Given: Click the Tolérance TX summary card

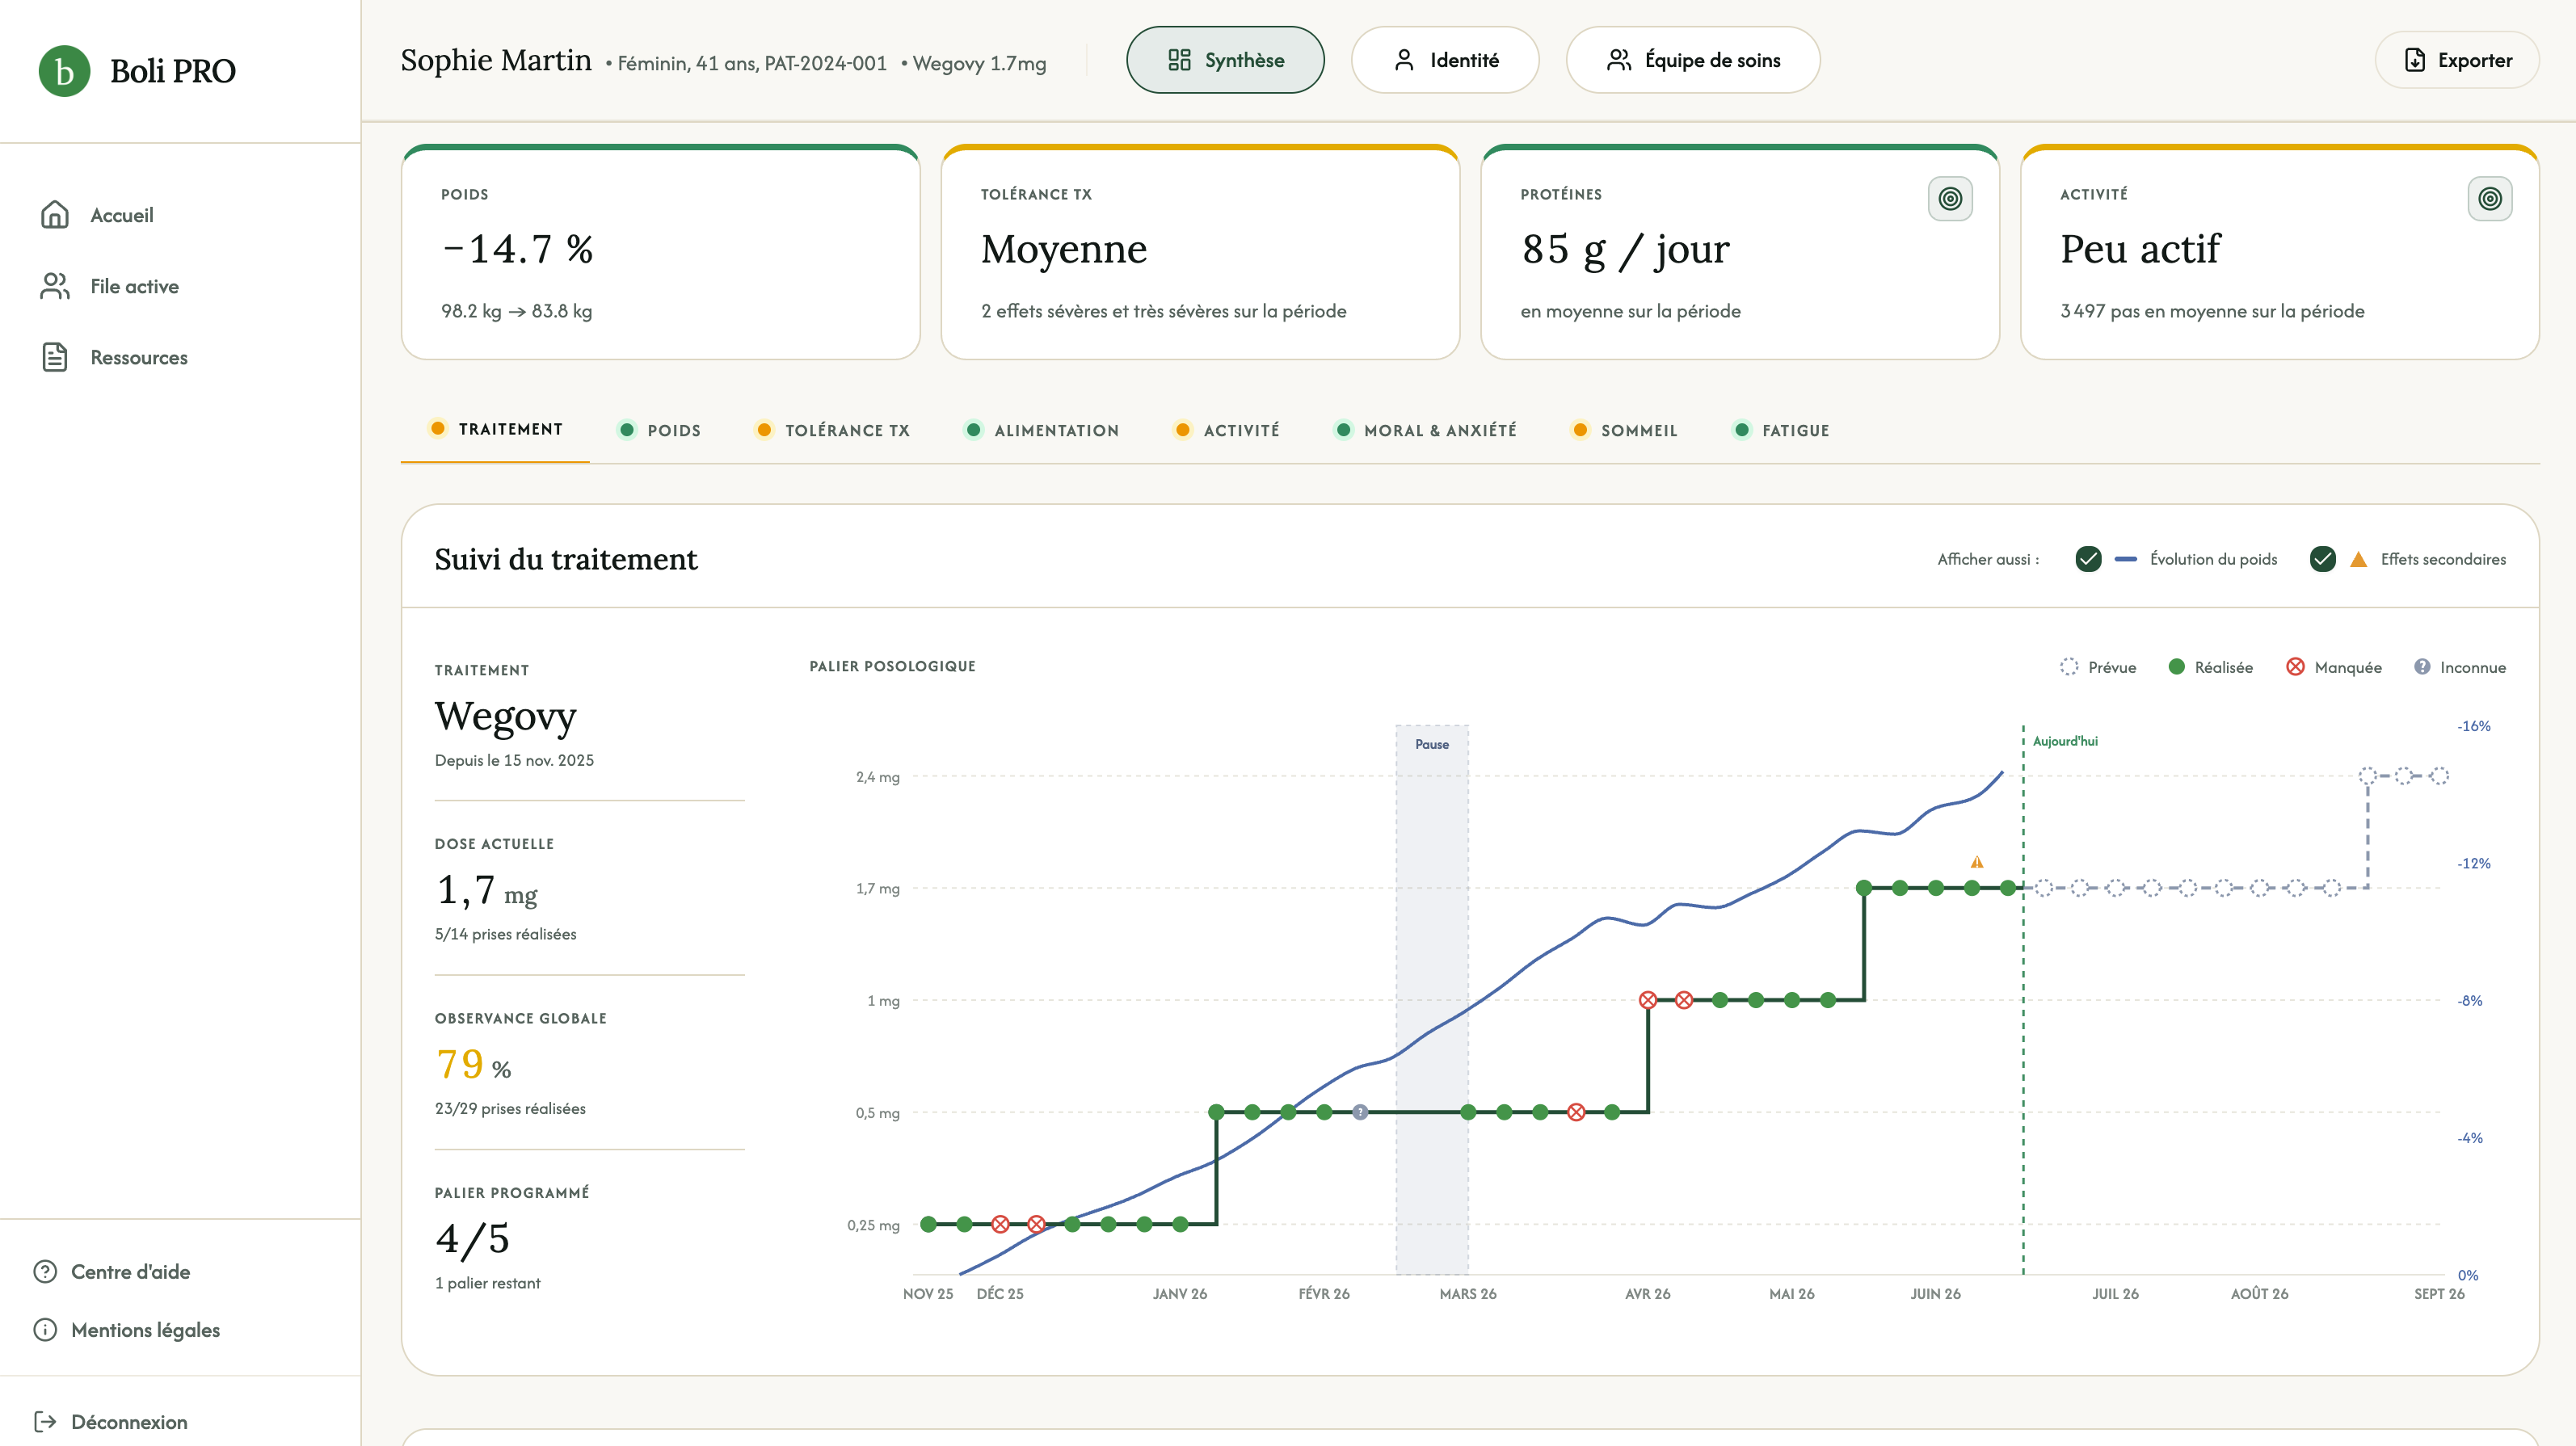Looking at the screenshot, I should (1200, 252).
